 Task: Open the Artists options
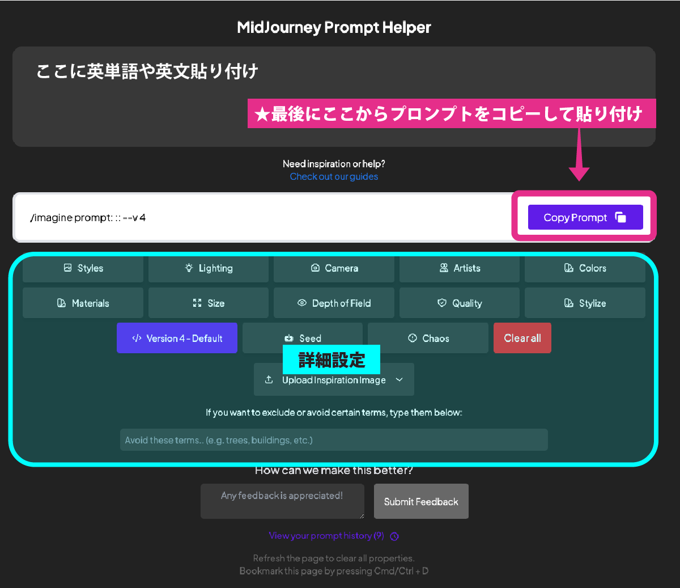click(x=460, y=268)
